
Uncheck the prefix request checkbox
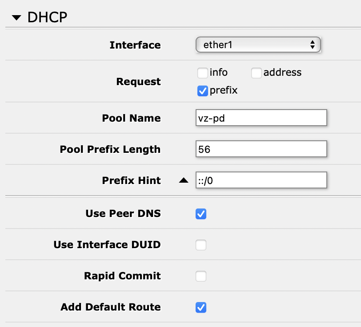202,90
